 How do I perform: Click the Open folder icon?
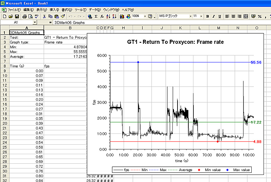click(x=11, y=16)
